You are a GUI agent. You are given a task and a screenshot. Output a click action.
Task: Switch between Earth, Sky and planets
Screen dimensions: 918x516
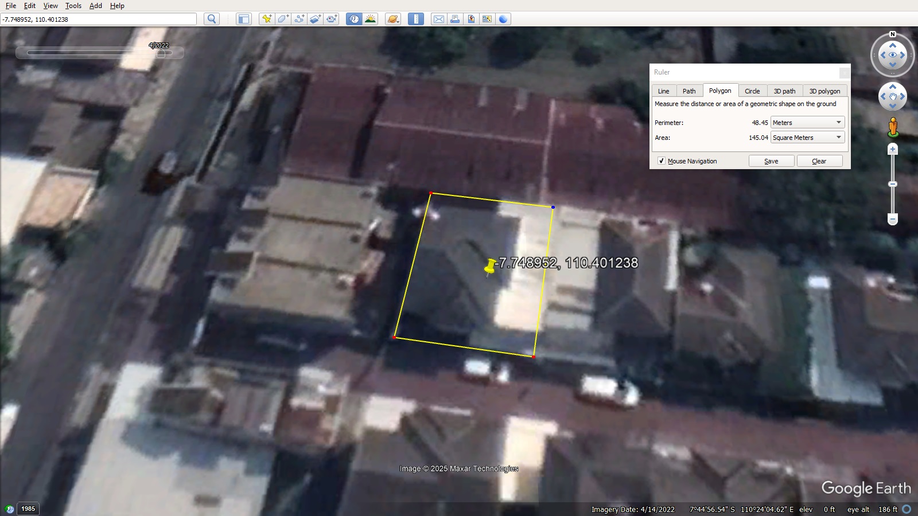392,18
